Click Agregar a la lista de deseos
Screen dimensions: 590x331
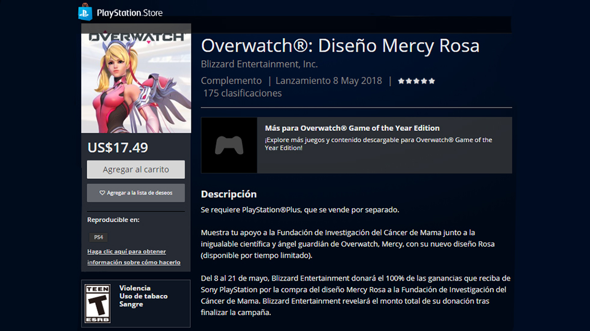pyautogui.click(x=136, y=193)
